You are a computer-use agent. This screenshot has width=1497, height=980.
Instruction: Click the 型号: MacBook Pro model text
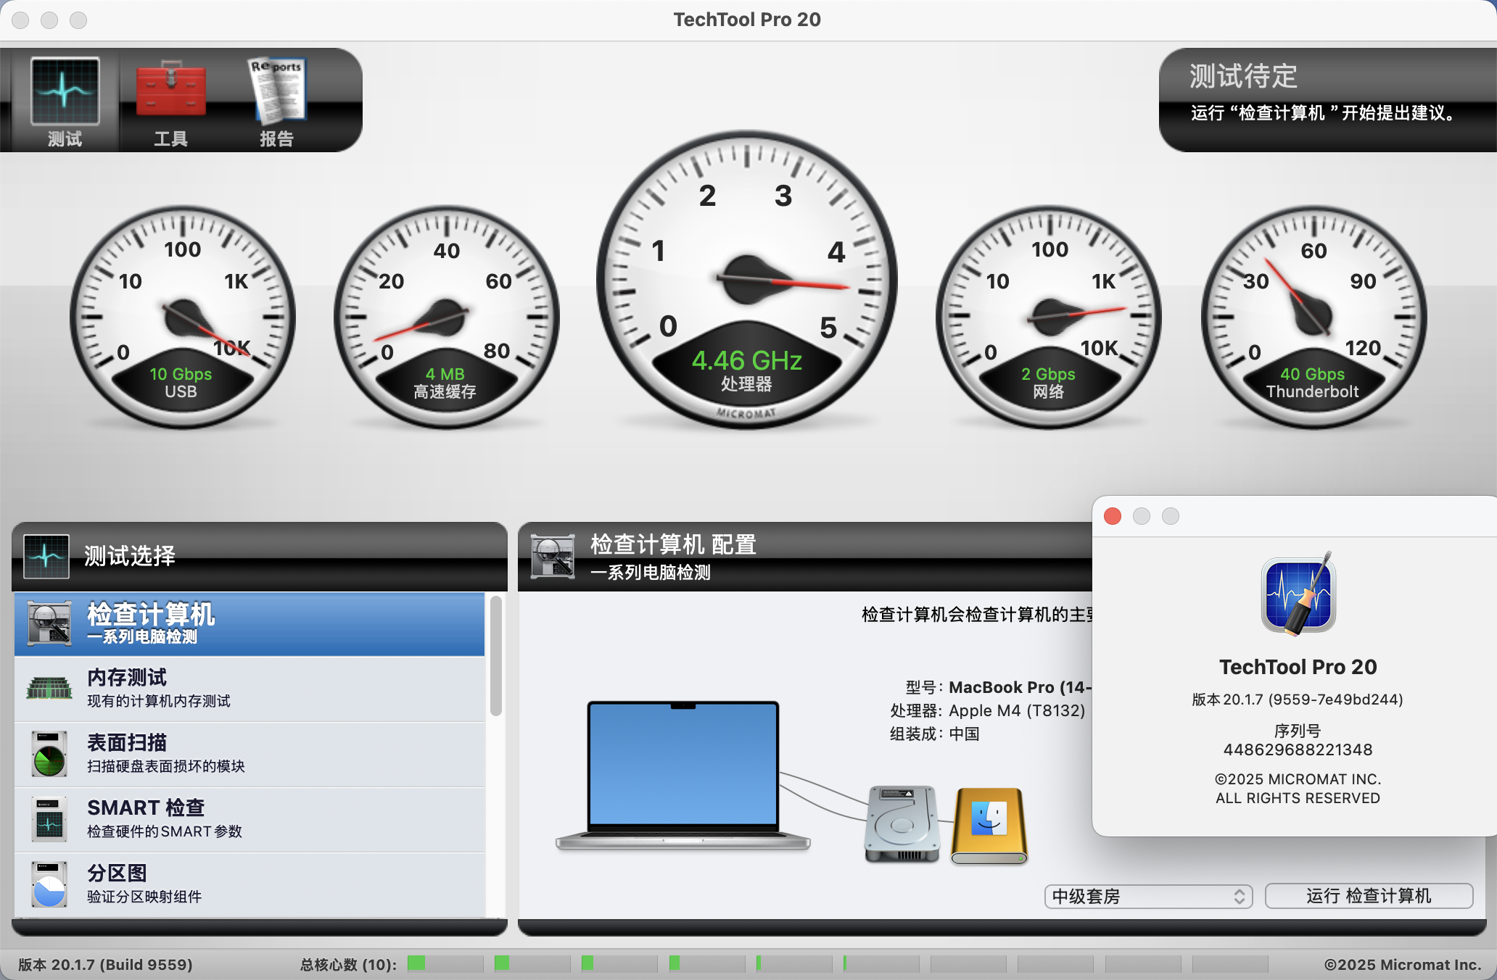click(999, 687)
